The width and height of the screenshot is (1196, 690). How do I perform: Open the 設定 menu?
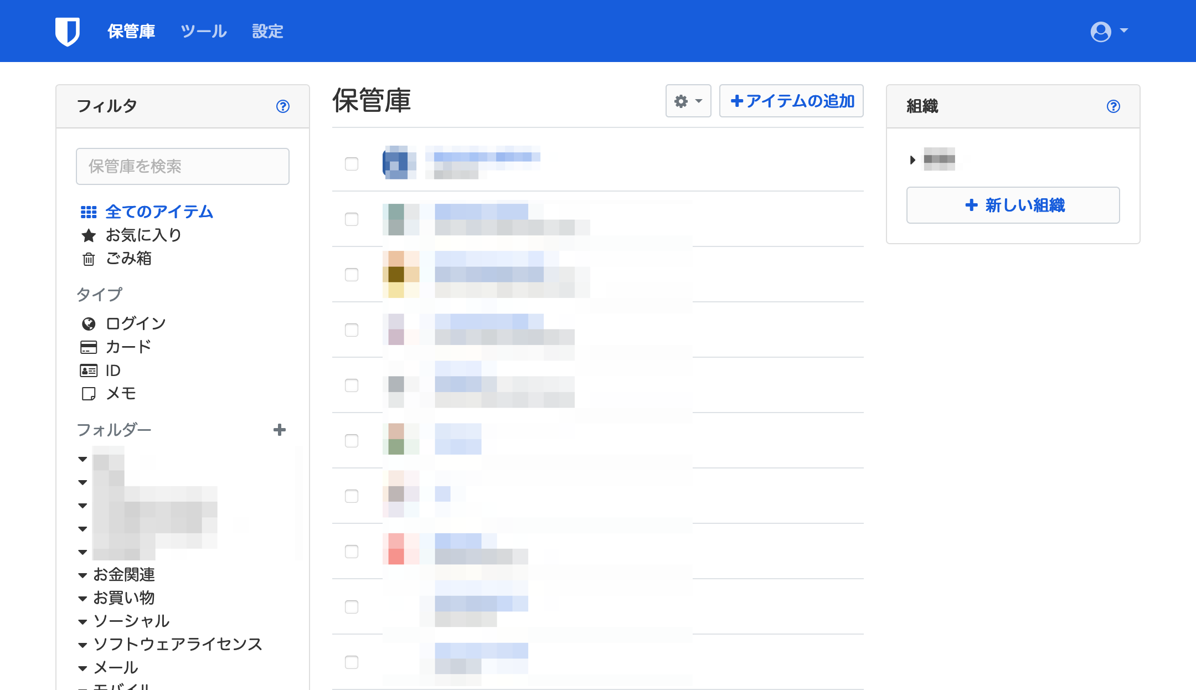coord(267,32)
